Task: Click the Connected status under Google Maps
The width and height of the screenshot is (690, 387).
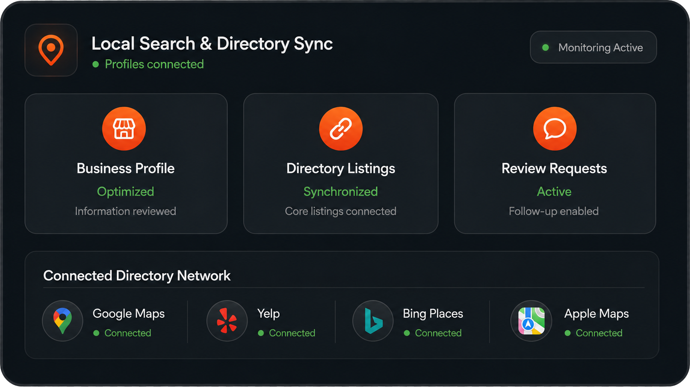Action: [x=122, y=333]
